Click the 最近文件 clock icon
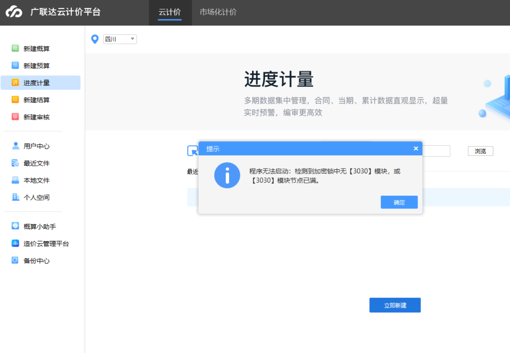Screen dimensions: 510x353 [15, 163]
